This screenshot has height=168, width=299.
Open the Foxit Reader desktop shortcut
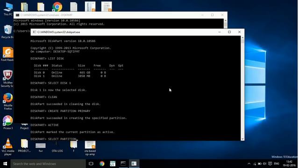pos(7,54)
